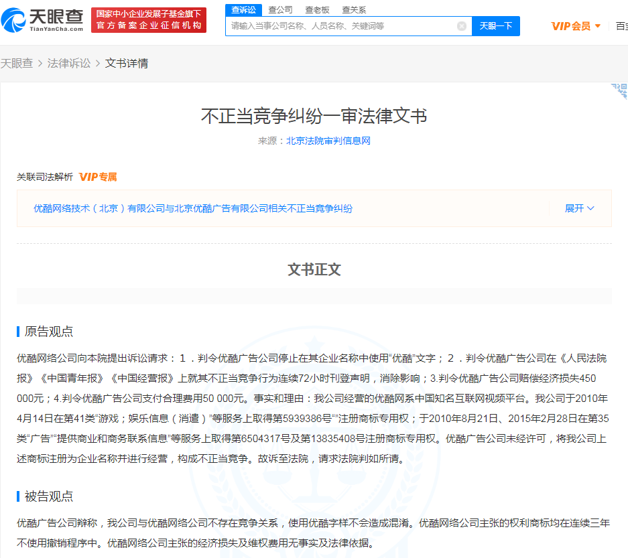
Task: Collapse the 展开 chevron arrow
Action: coord(592,208)
